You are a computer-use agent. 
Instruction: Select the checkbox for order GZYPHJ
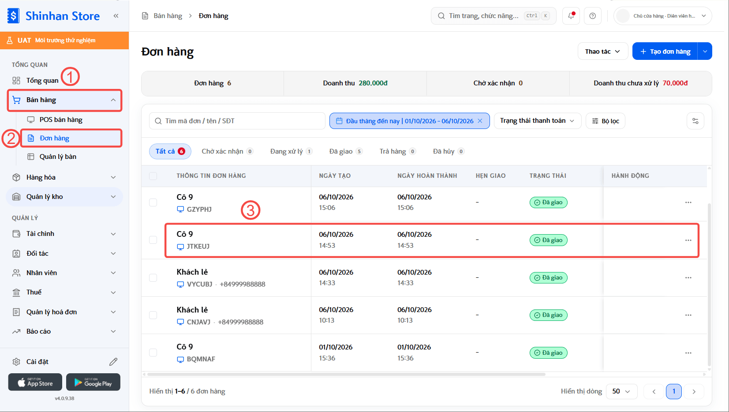tap(153, 202)
